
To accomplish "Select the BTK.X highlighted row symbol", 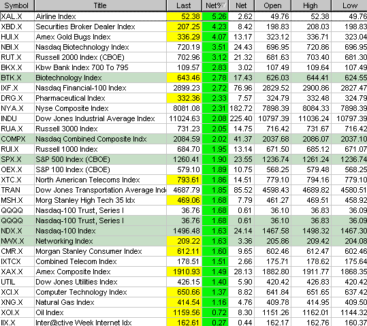I will coord(17,78).
